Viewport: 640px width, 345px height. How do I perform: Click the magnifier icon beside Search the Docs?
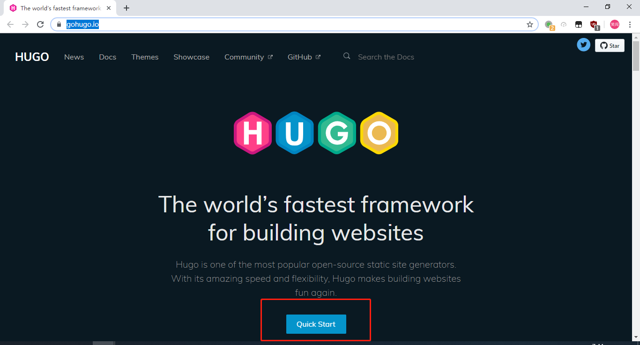347,56
